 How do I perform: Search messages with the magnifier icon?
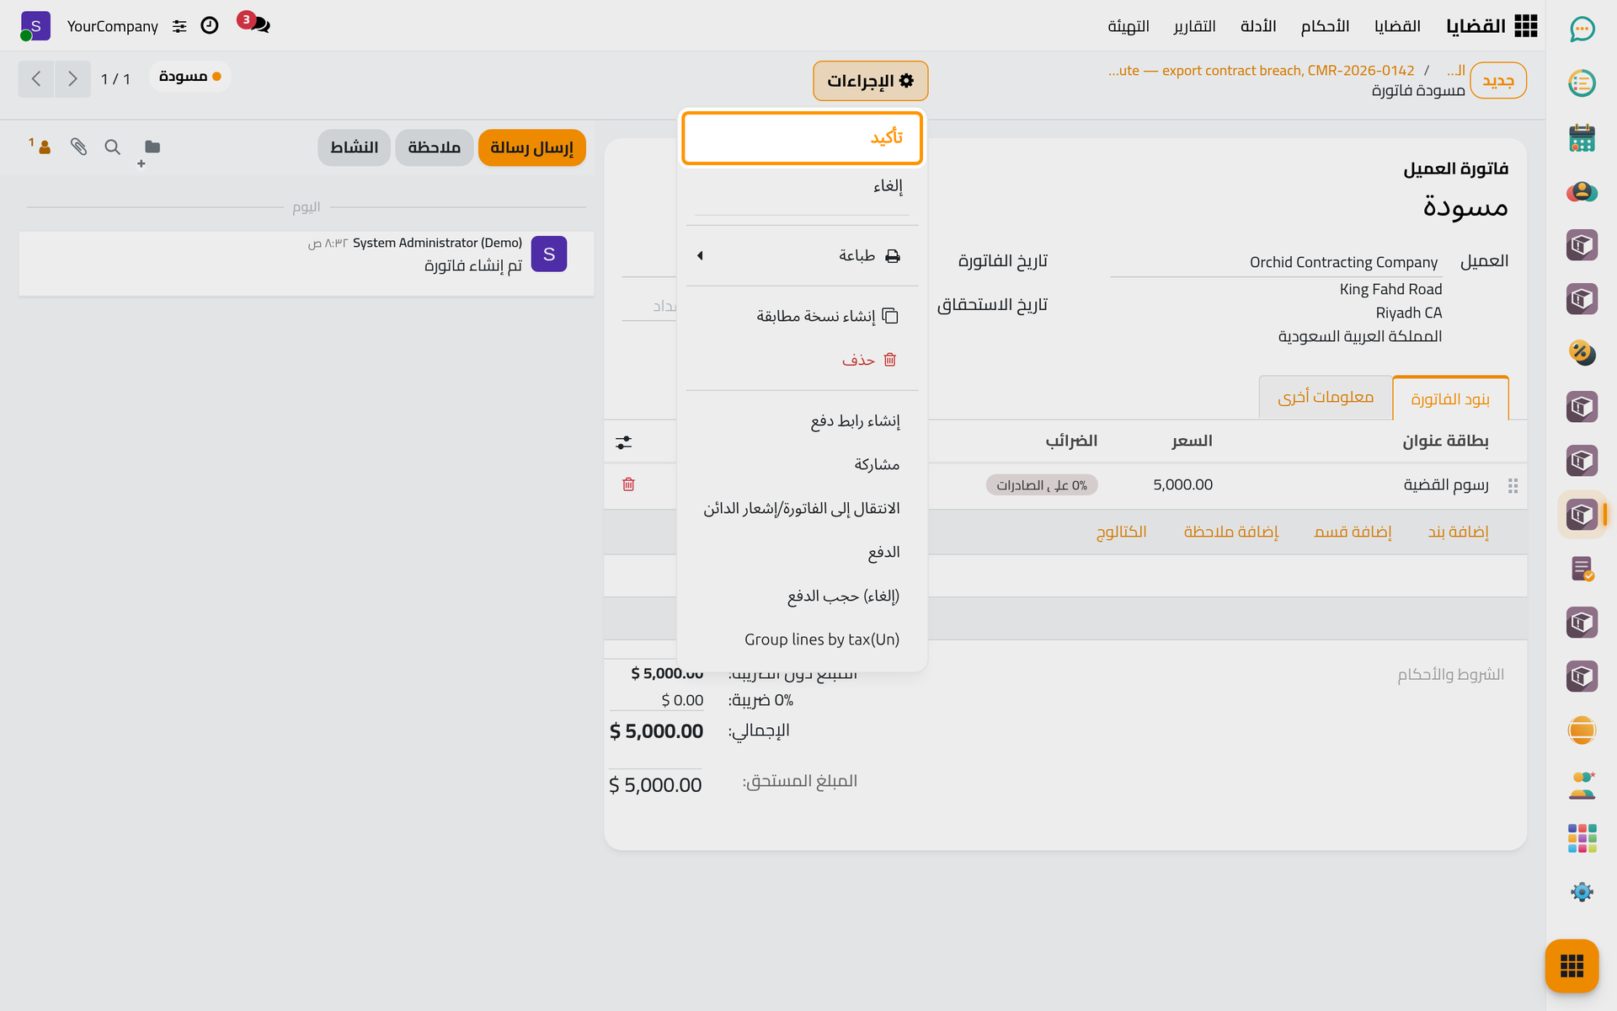click(x=112, y=147)
